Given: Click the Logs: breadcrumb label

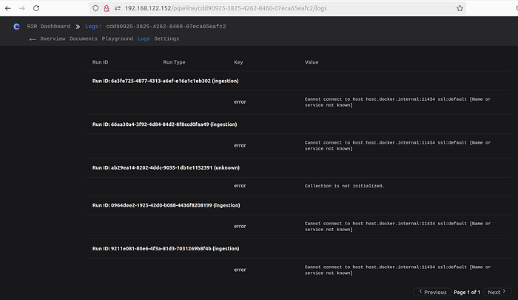Looking at the screenshot, I should tap(93, 27).
